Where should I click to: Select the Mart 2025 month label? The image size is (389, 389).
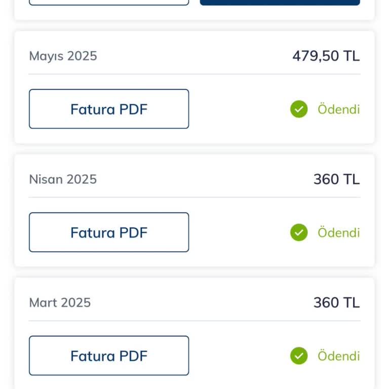tap(60, 302)
